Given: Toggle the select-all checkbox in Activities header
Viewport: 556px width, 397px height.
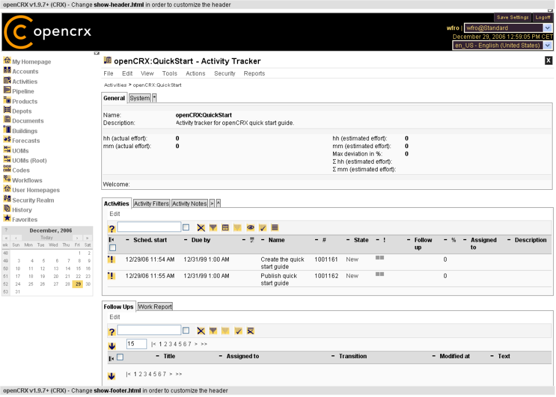Looking at the screenshot, I should tap(113, 248).
